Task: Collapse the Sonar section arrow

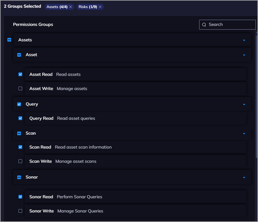Action: [244, 177]
